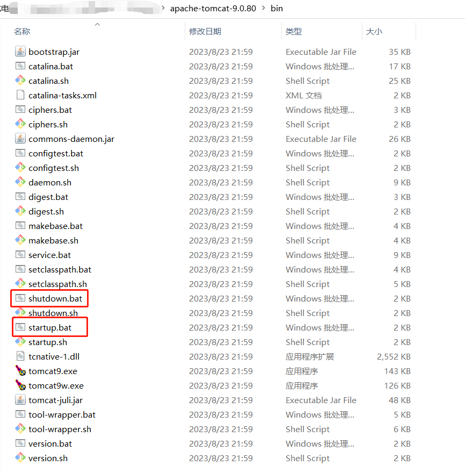Click the XML 文档 type cell
Image resolution: width=465 pixels, height=473 pixels.
point(303,95)
